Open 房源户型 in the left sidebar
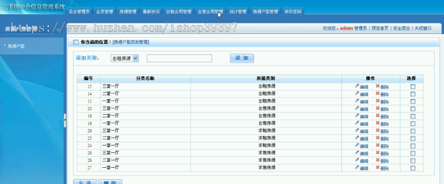This screenshot has width=444, height=184. pyautogui.click(x=16, y=46)
